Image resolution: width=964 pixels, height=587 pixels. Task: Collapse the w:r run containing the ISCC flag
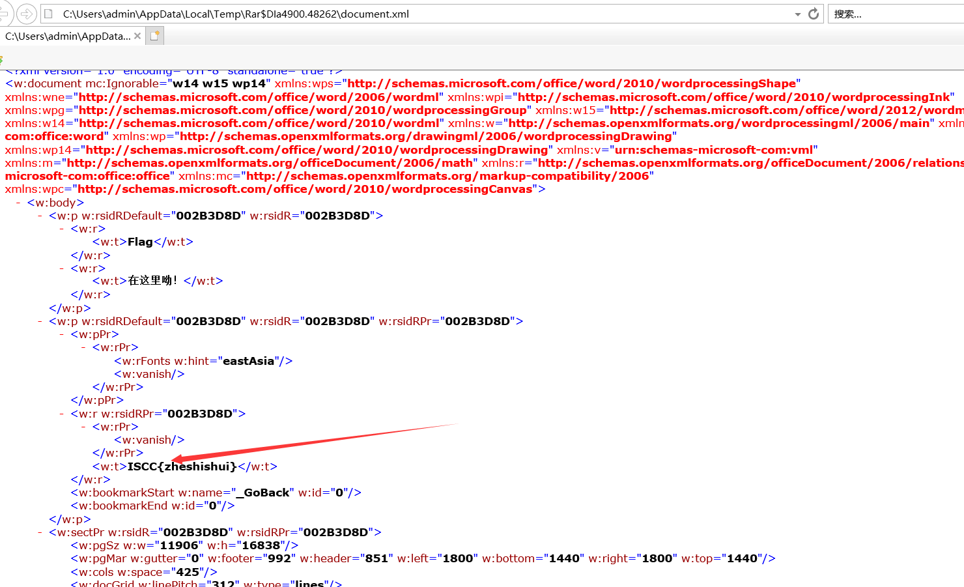[x=61, y=413]
